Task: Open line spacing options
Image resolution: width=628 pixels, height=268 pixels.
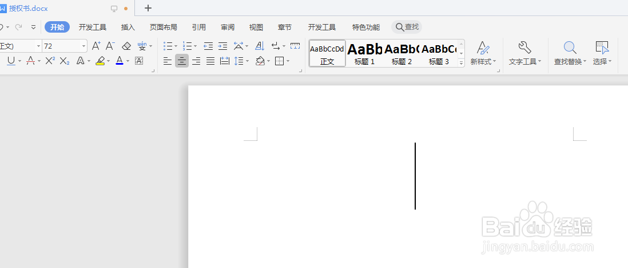Action: click(239, 61)
